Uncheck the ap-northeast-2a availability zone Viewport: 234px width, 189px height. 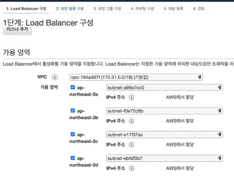(73, 87)
